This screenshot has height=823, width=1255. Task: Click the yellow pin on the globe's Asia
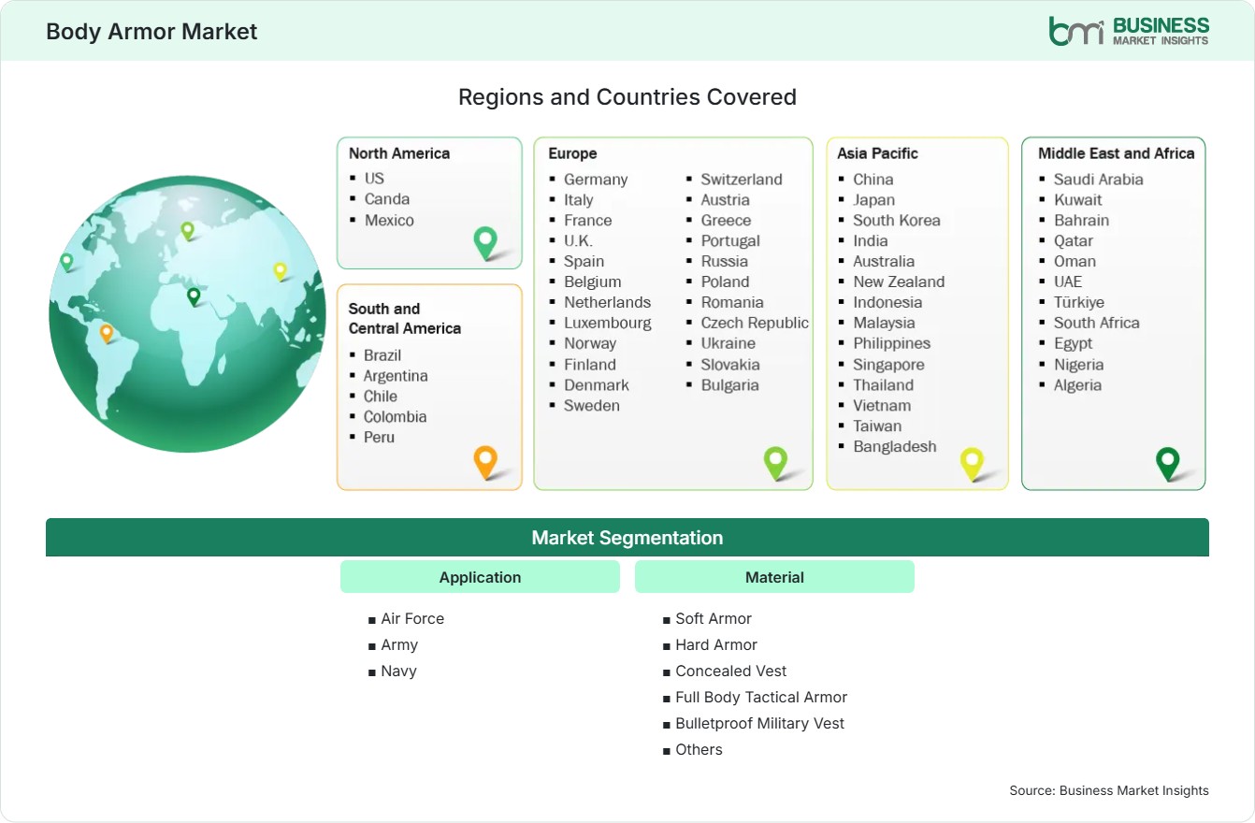click(280, 271)
